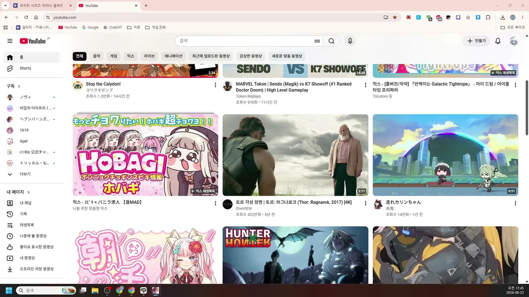This screenshot has height=297, width=529.
Task: Click the browser home icon
Action: (x=36, y=17)
